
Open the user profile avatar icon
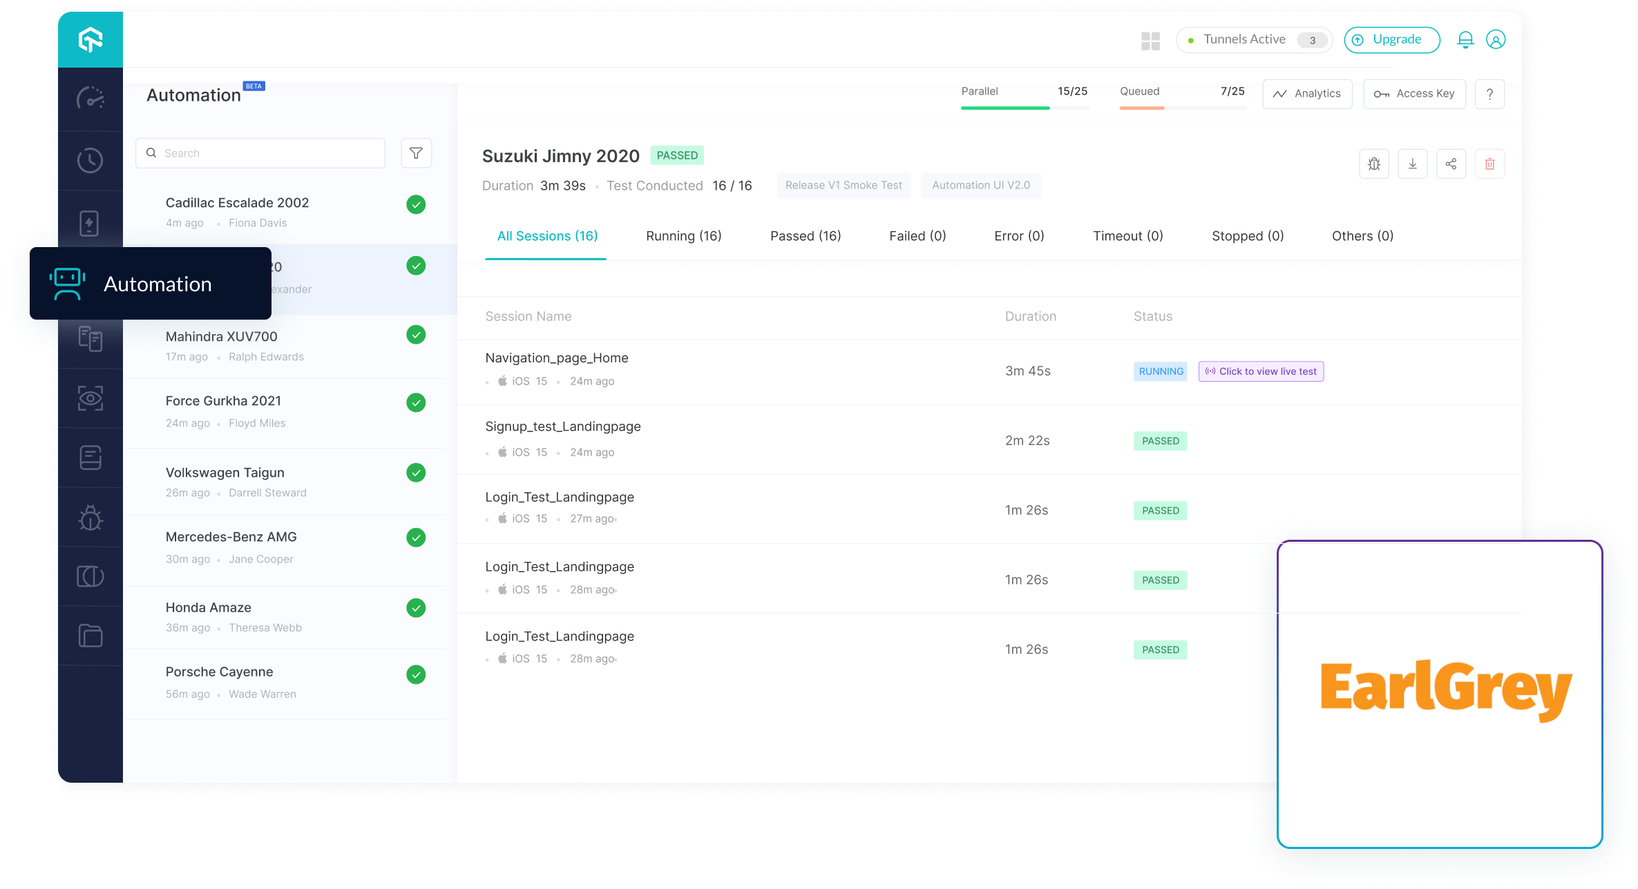pyautogui.click(x=1496, y=40)
